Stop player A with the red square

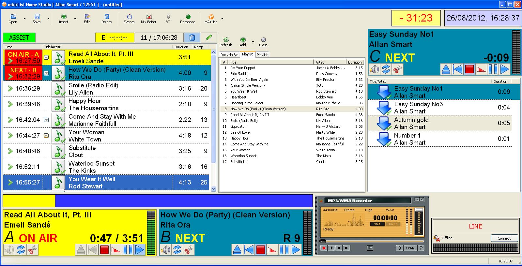104,250
